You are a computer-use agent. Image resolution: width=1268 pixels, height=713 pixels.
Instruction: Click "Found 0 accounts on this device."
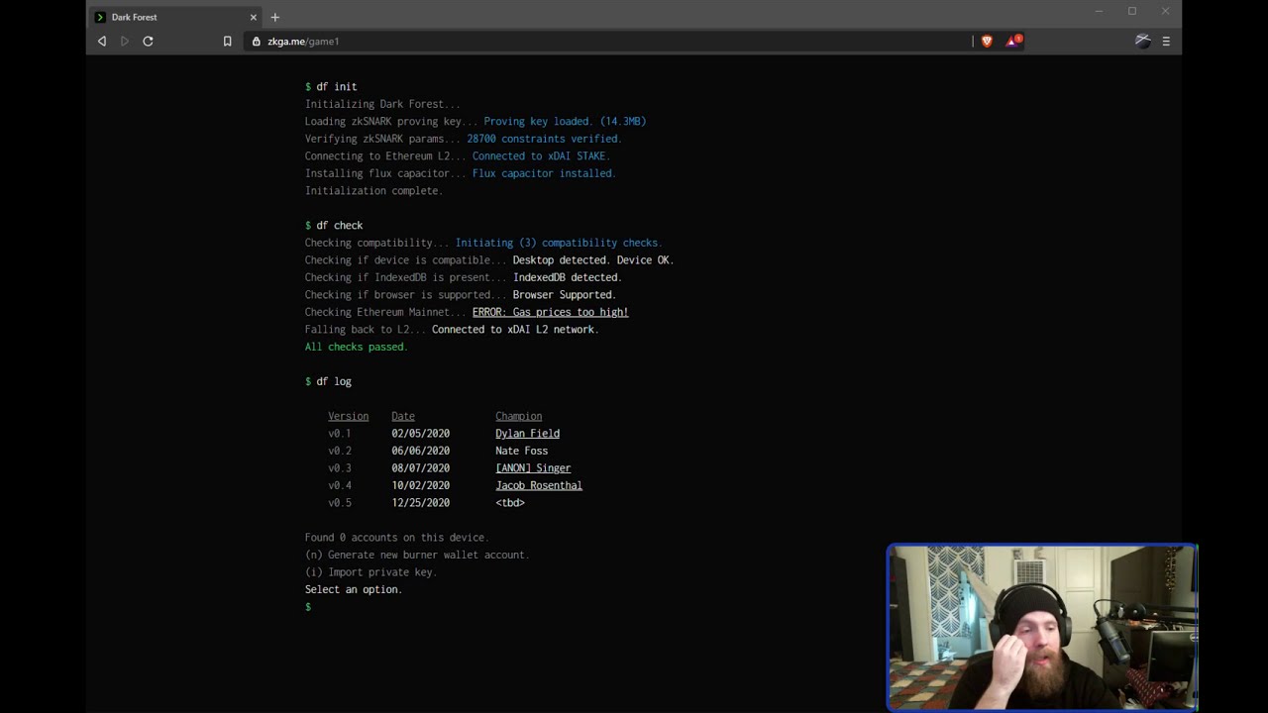coord(396,538)
